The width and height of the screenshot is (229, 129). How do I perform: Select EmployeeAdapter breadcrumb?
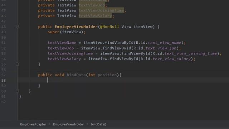pyautogui.click(x=33, y=124)
